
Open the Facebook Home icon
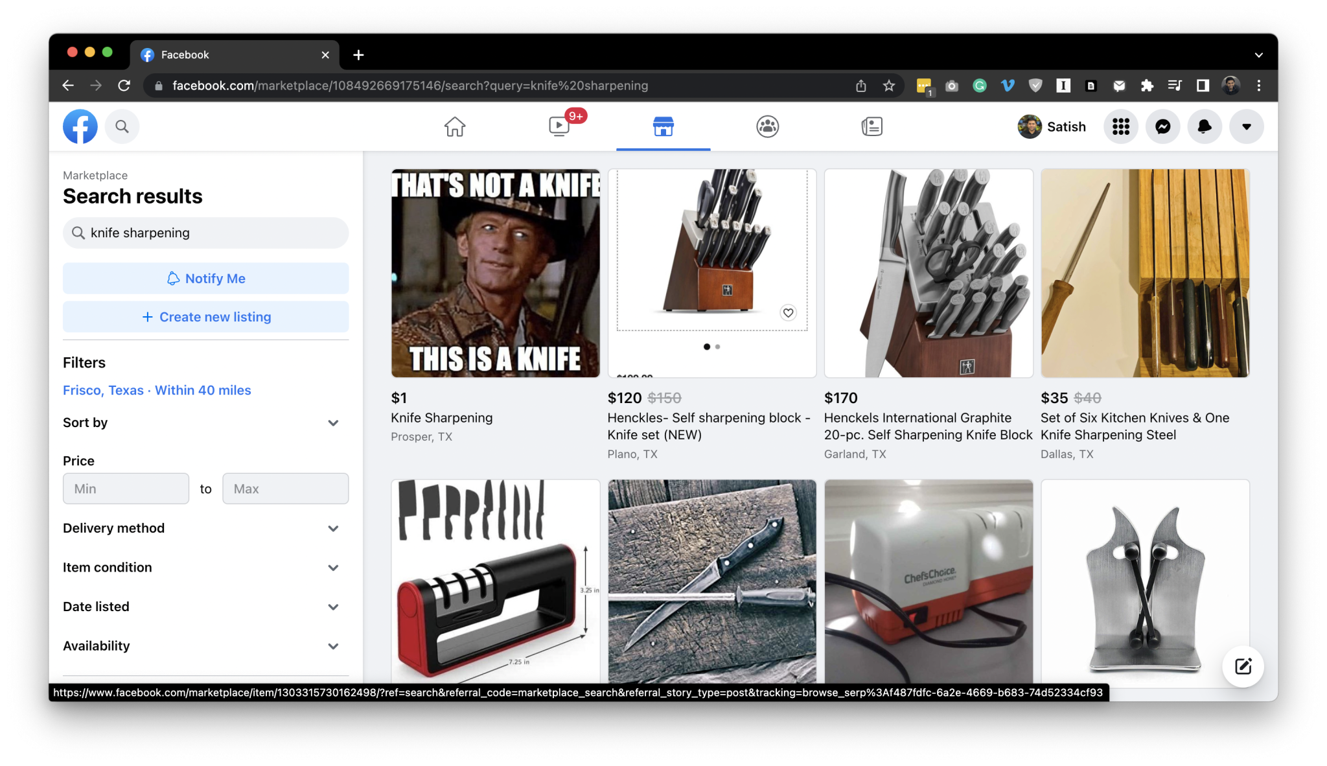click(454, 126)
